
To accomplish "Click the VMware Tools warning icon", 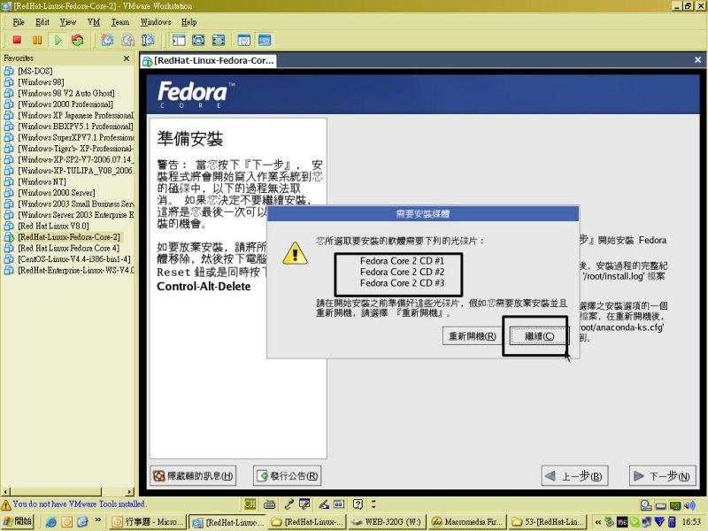I will pyautogui.click(x=6, y=504).
